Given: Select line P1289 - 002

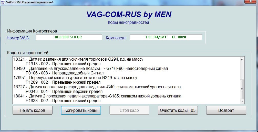Looking at the screenshot, I should click(x=63, y=82).
